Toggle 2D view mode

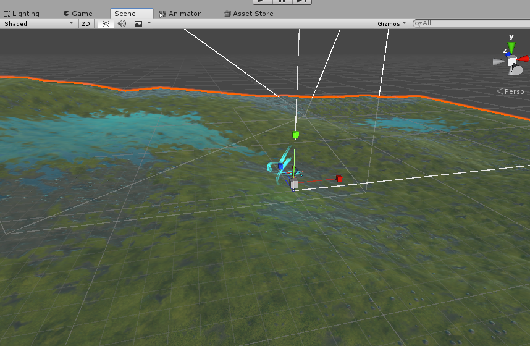pos(85,23)
